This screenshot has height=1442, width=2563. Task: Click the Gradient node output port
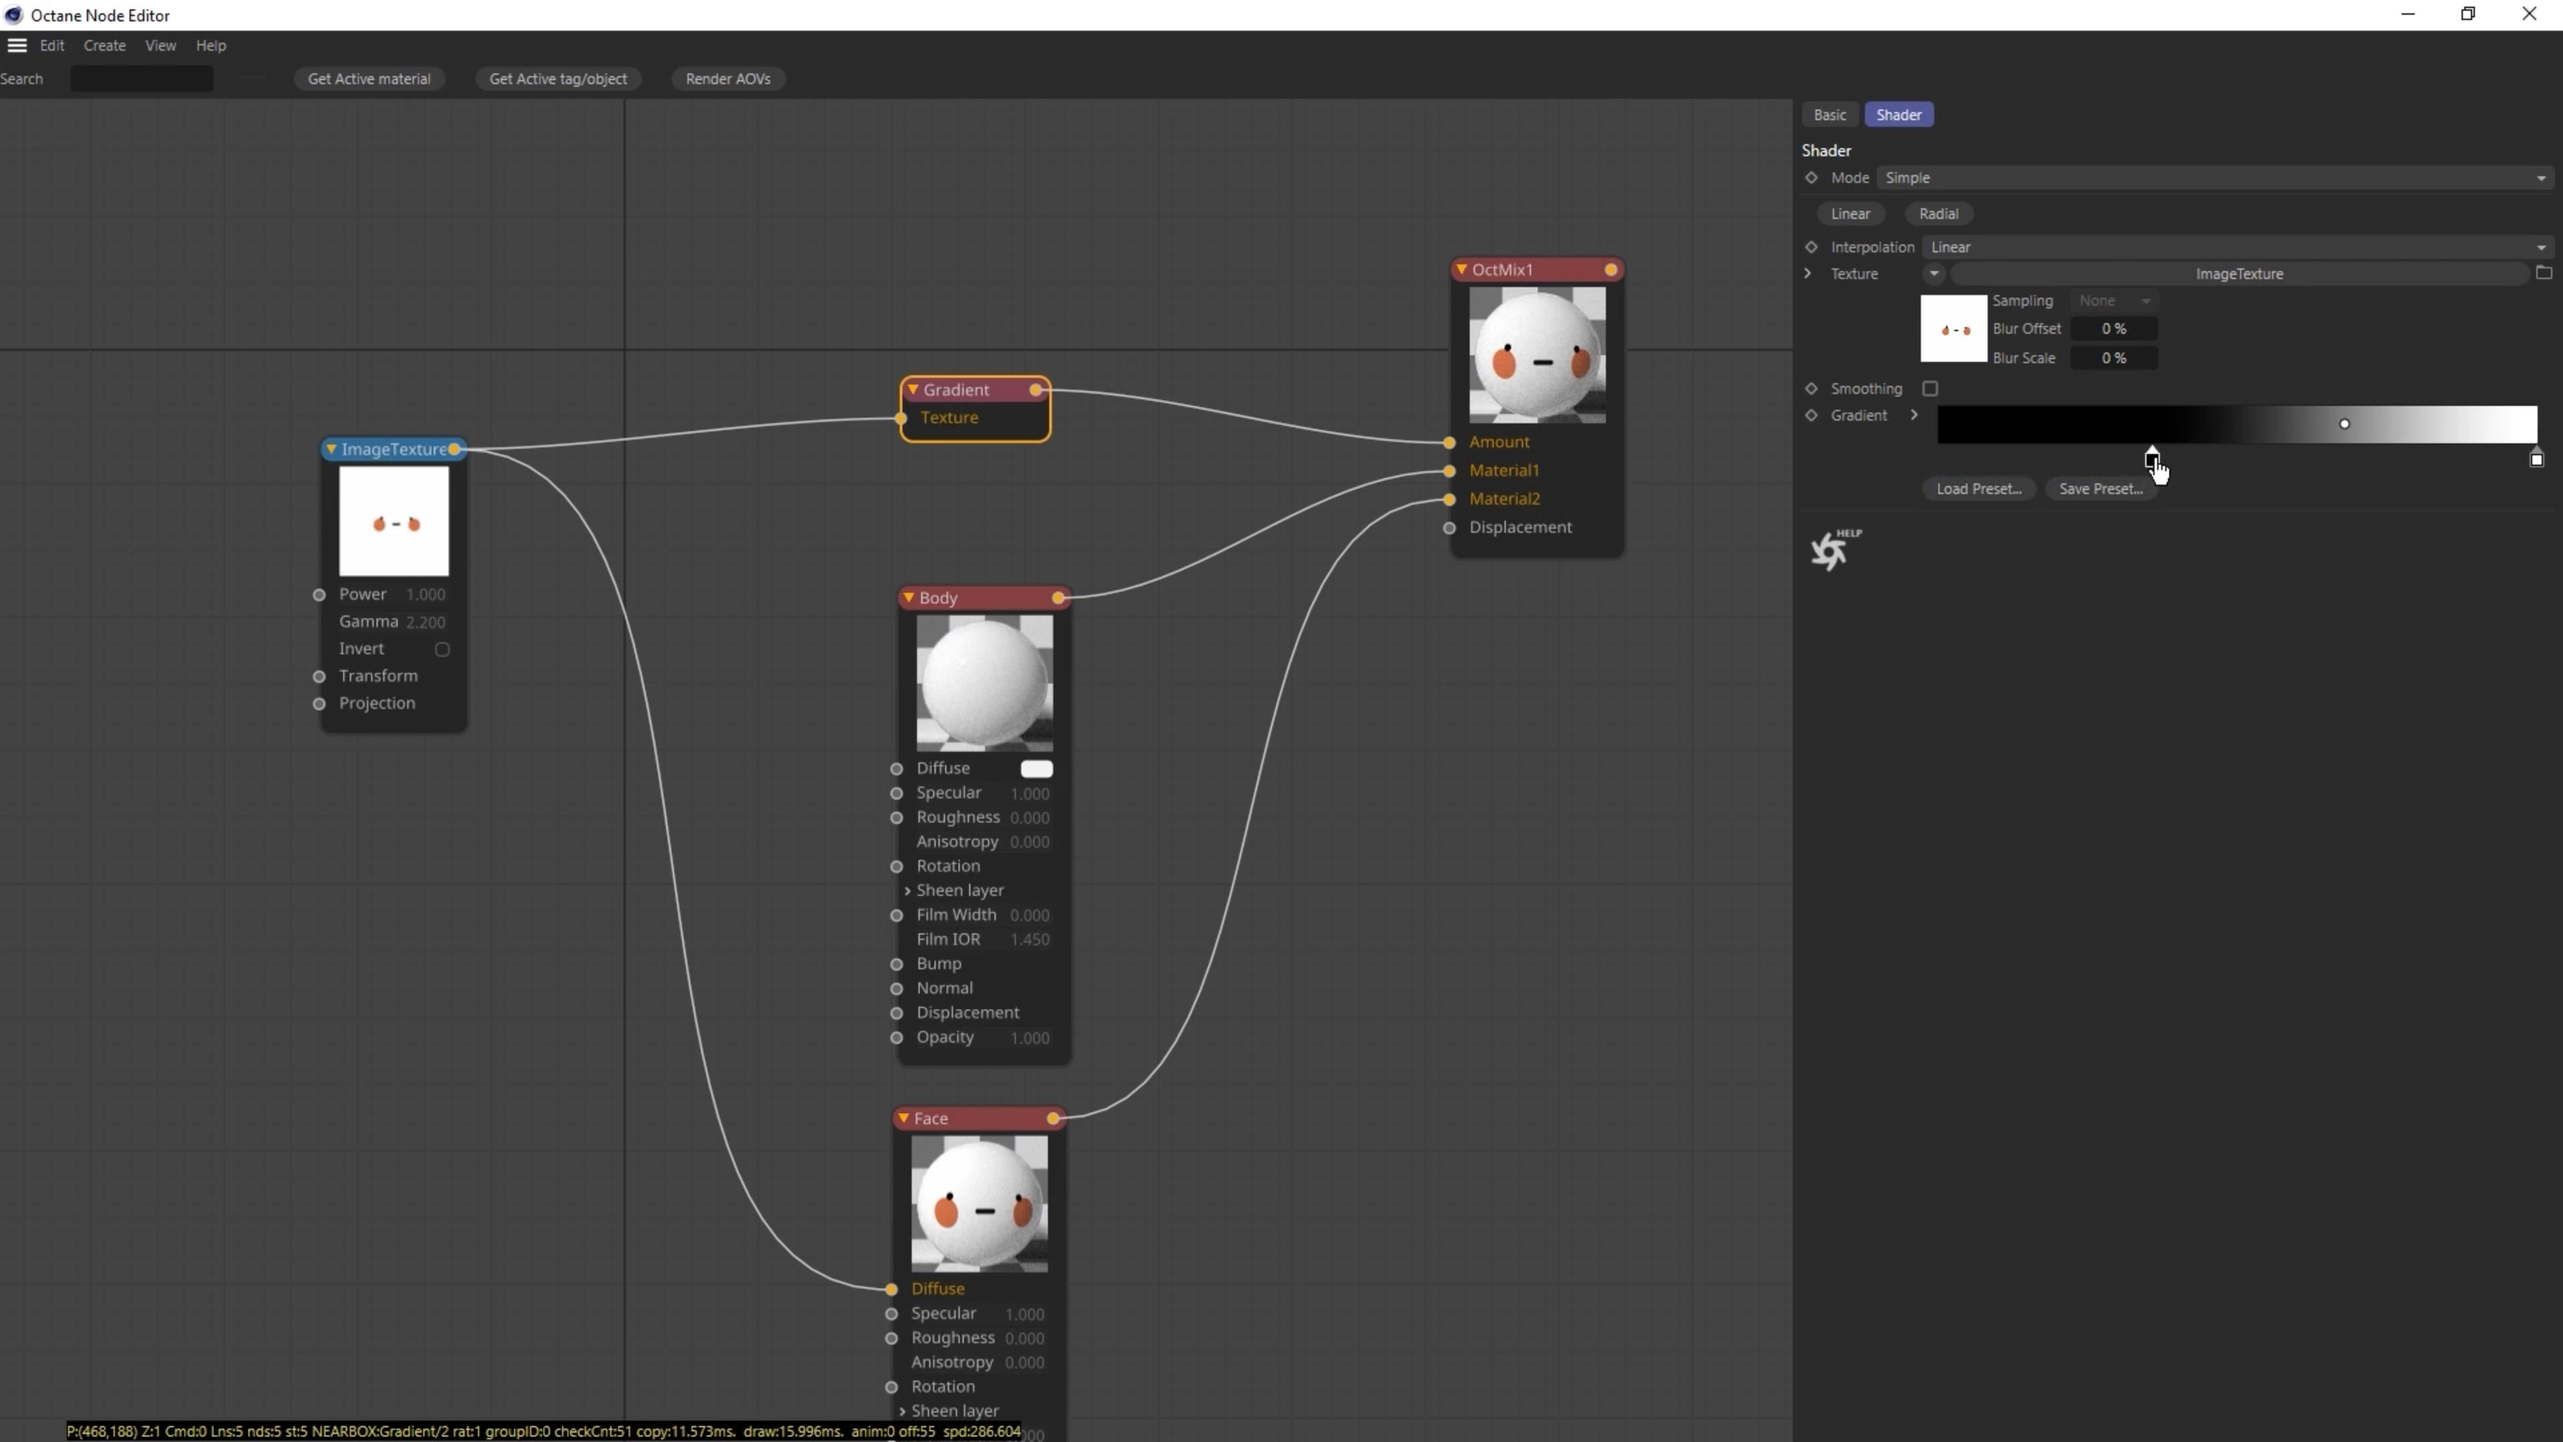pyautogui.click(x=1036, y=390)
